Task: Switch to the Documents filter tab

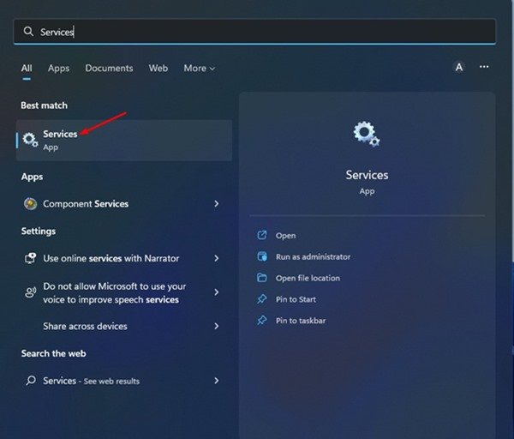Action: pos(109,69)
